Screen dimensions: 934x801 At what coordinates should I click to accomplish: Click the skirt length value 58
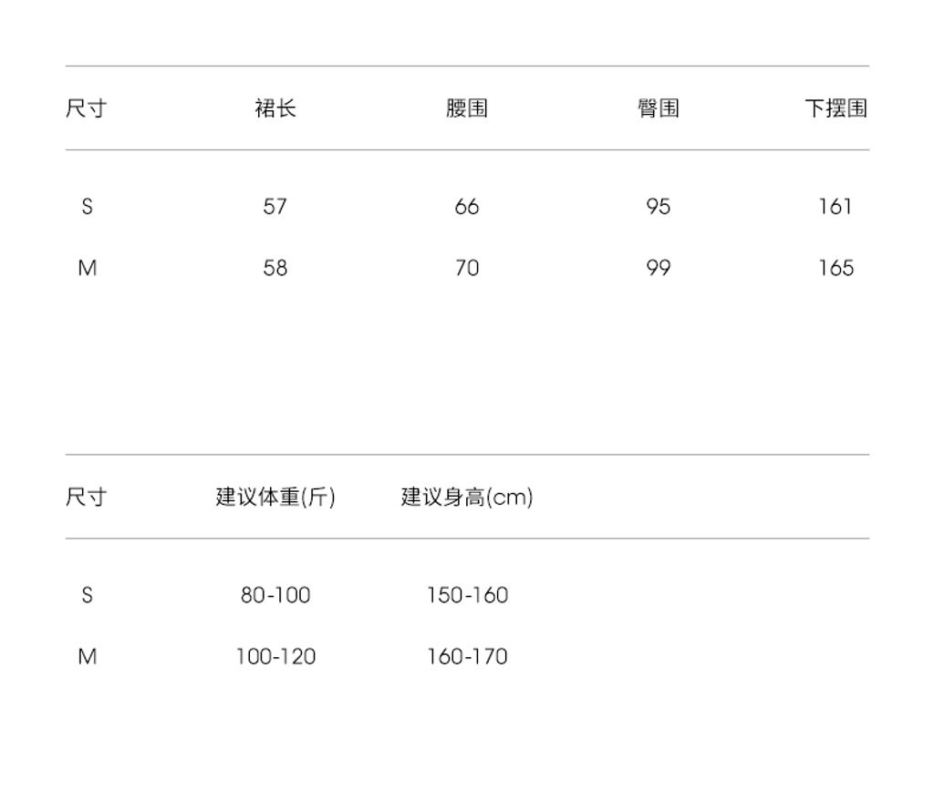[275, 268]
